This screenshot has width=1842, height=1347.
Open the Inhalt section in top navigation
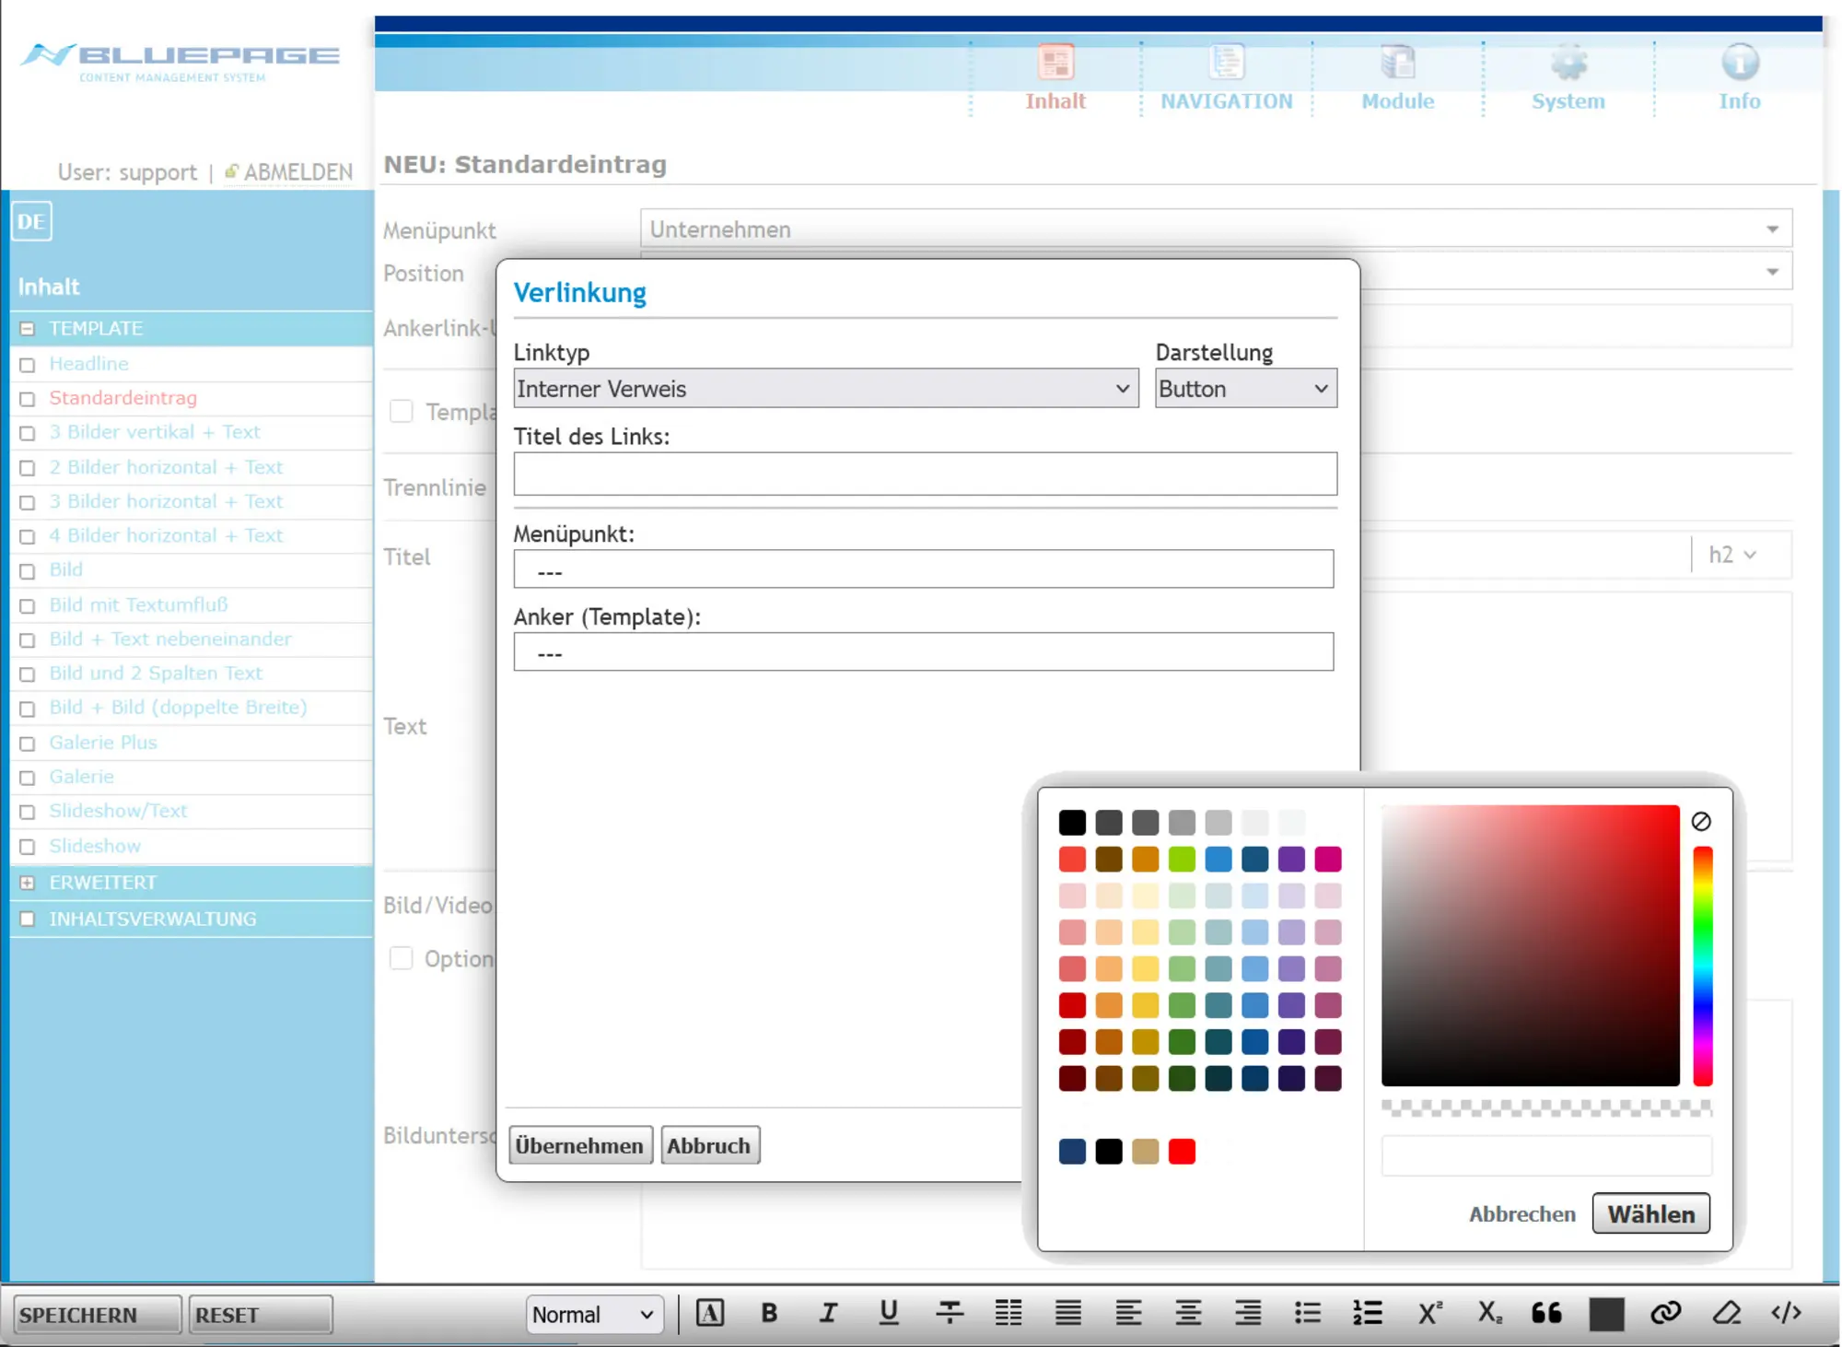pyautogui.click(x=1055, y=78)
